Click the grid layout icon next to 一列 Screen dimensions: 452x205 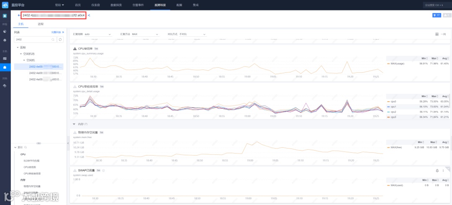[437, 34]
